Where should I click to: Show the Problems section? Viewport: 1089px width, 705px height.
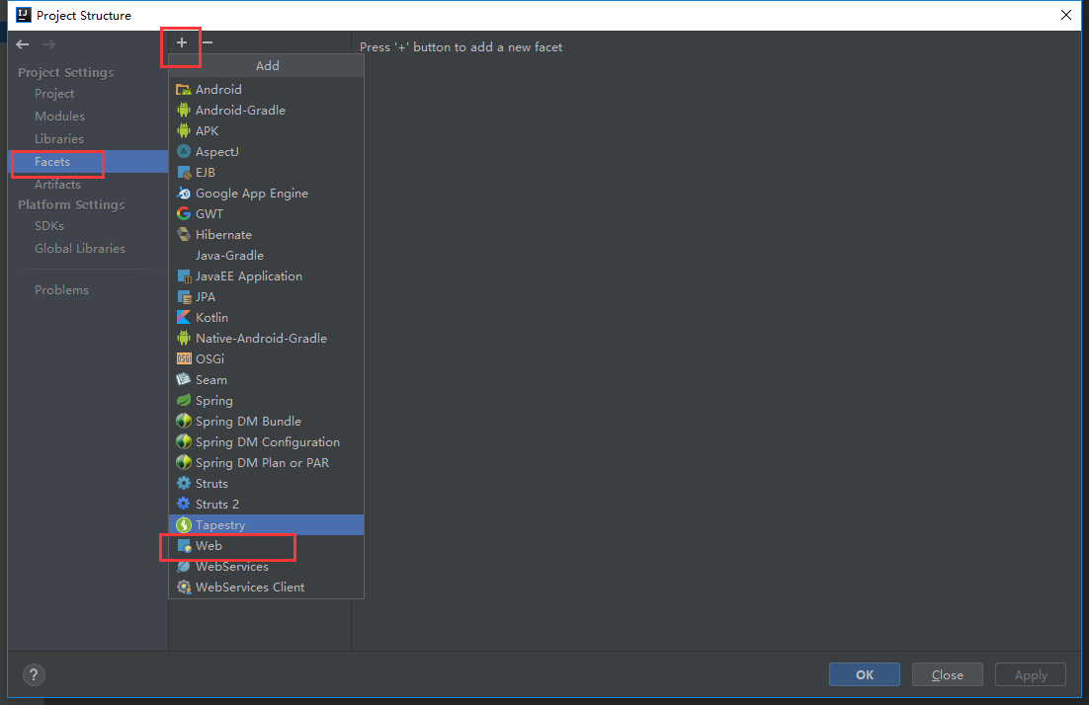(x=62, y=290)
